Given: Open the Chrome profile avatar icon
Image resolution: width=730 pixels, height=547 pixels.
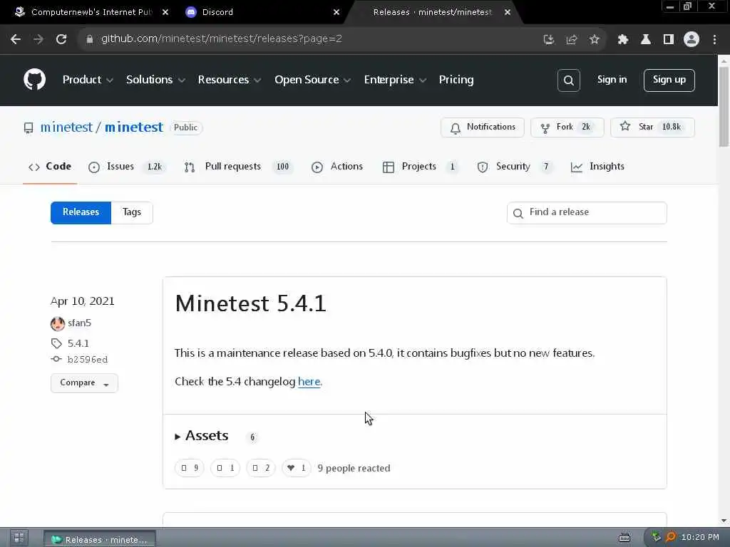Looking at the screenshot, I should (x=692, y=40).
